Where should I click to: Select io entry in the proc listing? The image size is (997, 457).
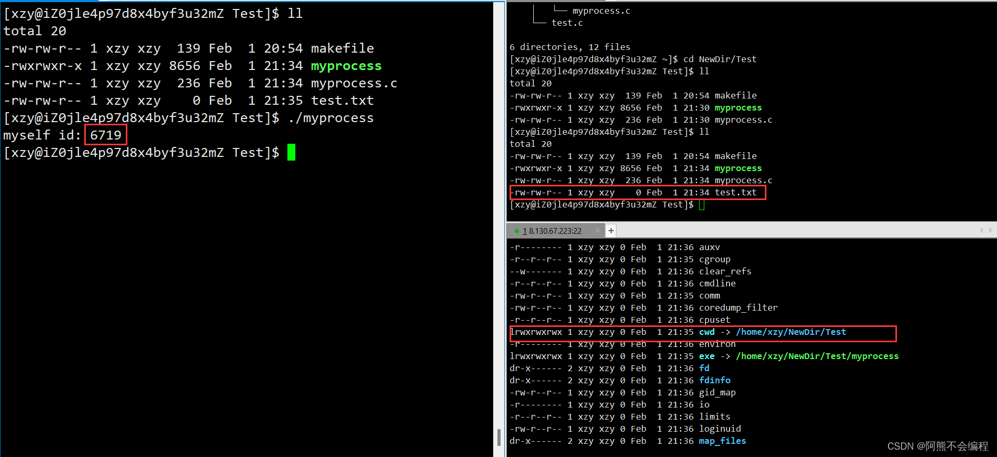(704, 404)
